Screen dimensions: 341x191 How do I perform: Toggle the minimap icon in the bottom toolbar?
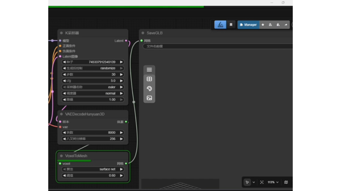[286, 182]
